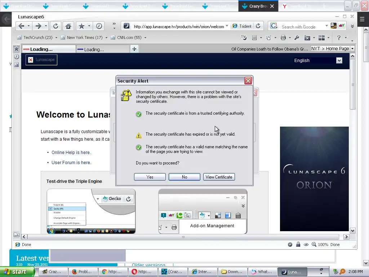Open favorites star in navigation toolbar
This screenshot has width=369, height=277.
tap(81, 26)
